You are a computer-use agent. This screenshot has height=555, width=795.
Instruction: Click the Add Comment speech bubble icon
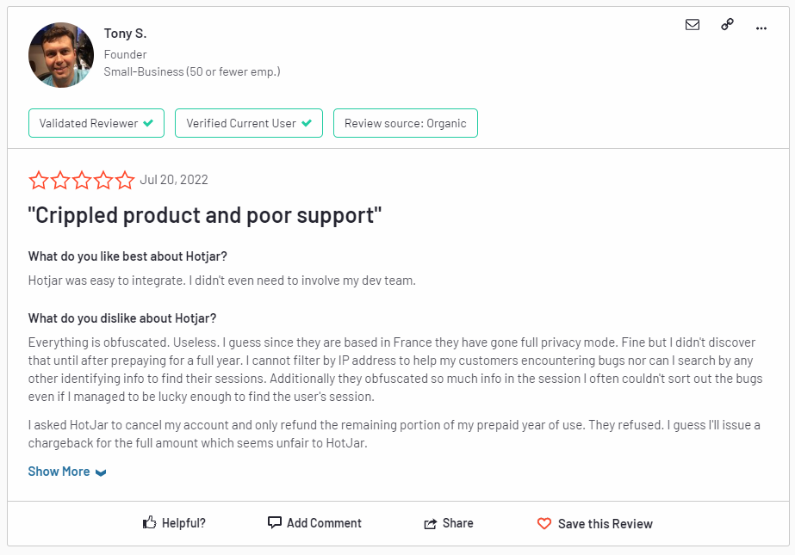275,522
